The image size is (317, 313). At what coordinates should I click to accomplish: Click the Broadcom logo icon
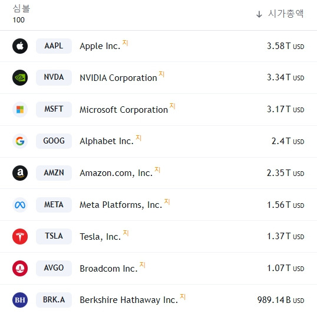pos(20,269)
